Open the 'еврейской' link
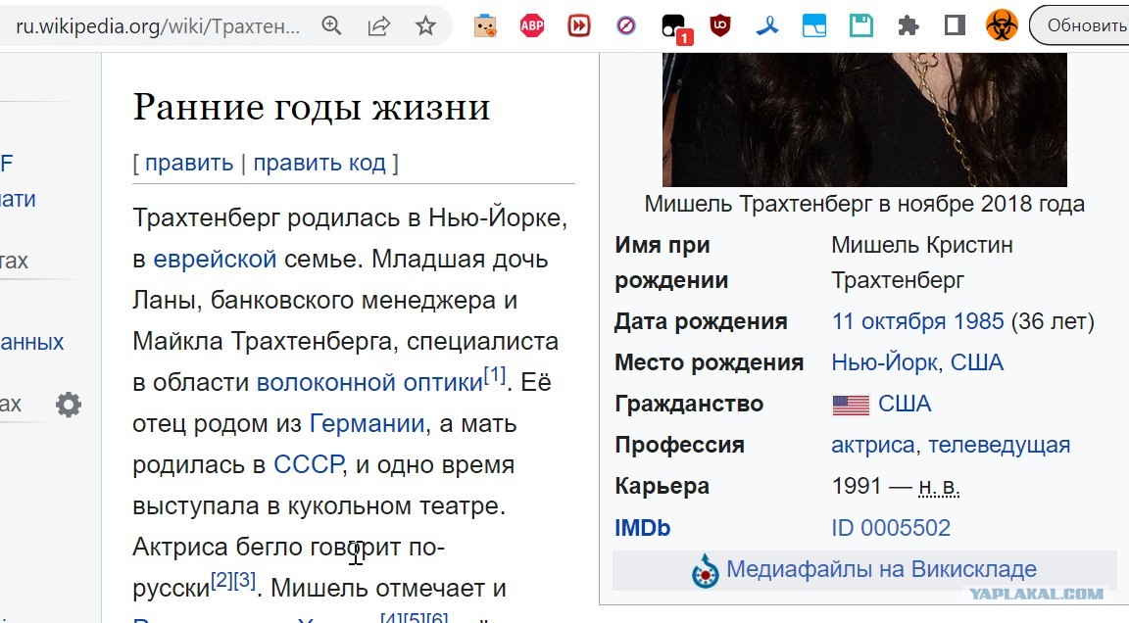Screen dimensions: 1129x623 coord(215,259)
